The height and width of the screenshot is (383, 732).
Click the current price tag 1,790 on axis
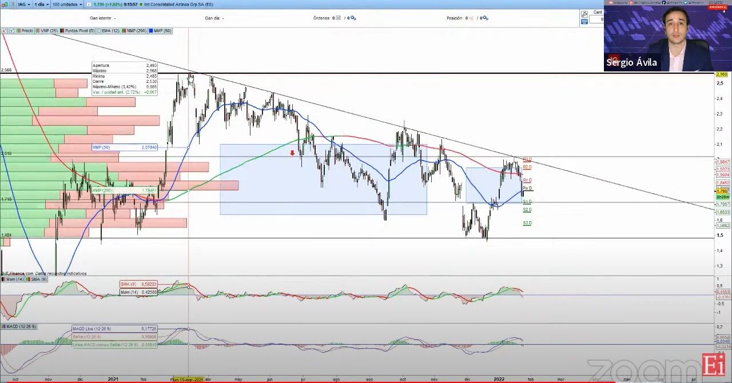[x=722, y=191]
